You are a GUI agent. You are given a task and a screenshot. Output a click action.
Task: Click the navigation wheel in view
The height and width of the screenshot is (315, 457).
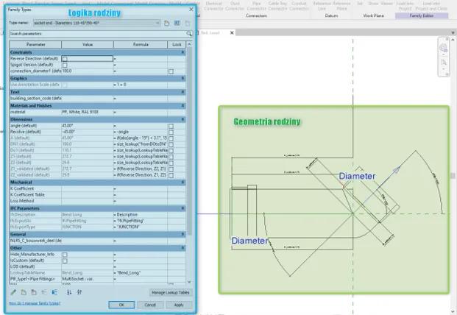click(x=443, y=49)
